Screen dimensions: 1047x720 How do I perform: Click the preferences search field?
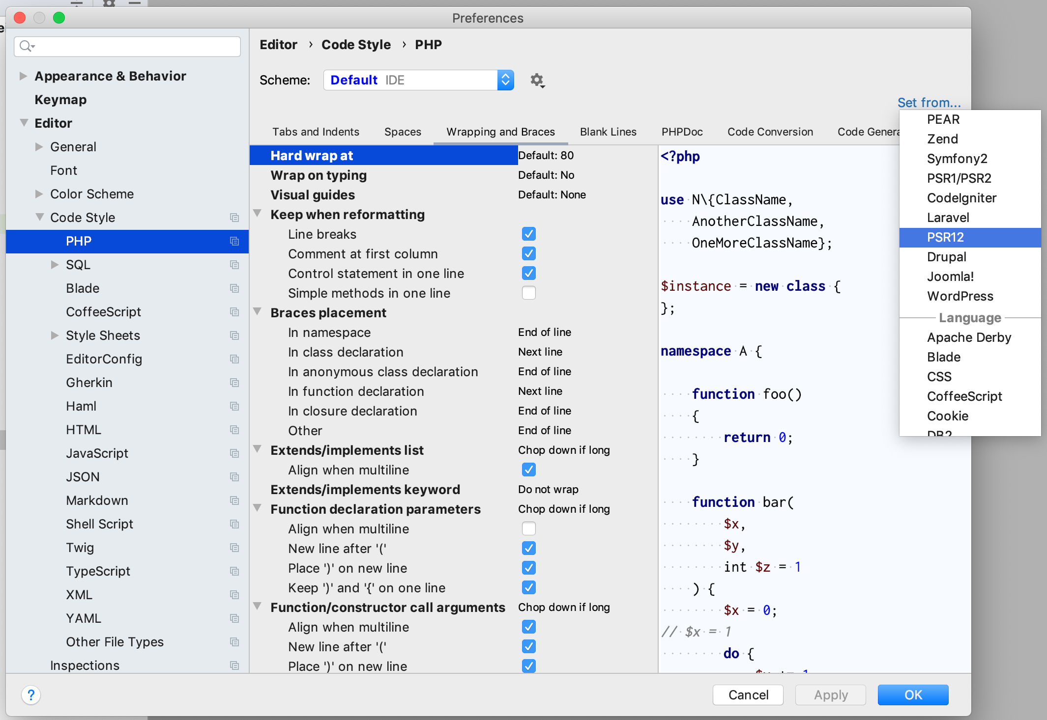click(127, 46)
